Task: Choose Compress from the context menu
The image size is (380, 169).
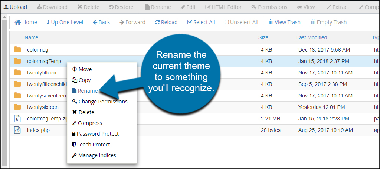Action: [x=87, y=123]
